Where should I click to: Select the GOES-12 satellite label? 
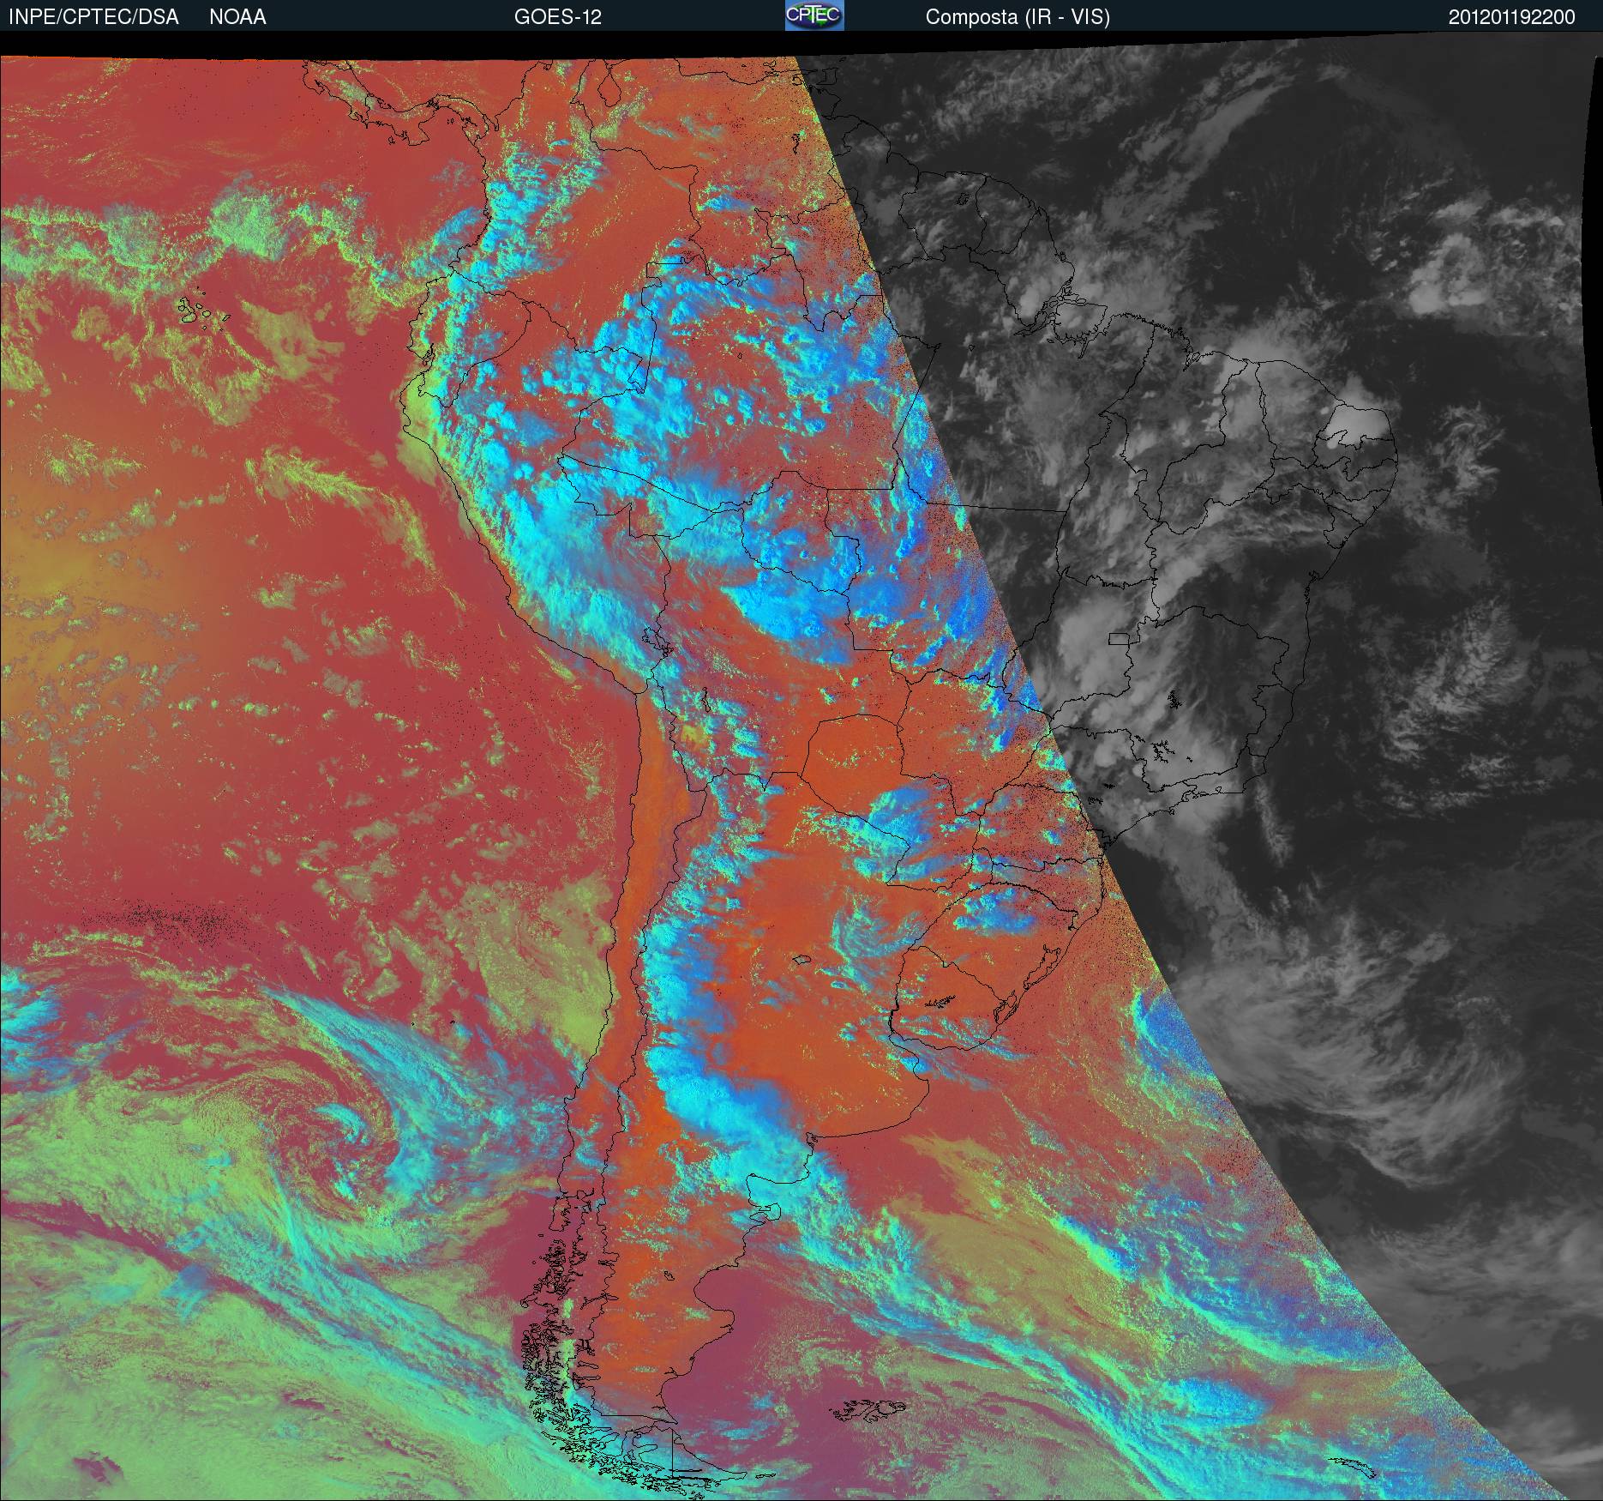tap(557, 17)
